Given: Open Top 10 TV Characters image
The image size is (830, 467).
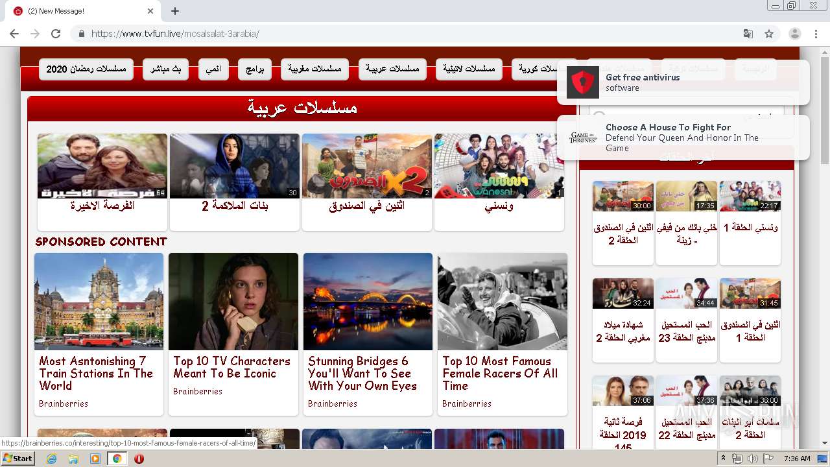Looking at the screenshot, I should tap(233, 302).
